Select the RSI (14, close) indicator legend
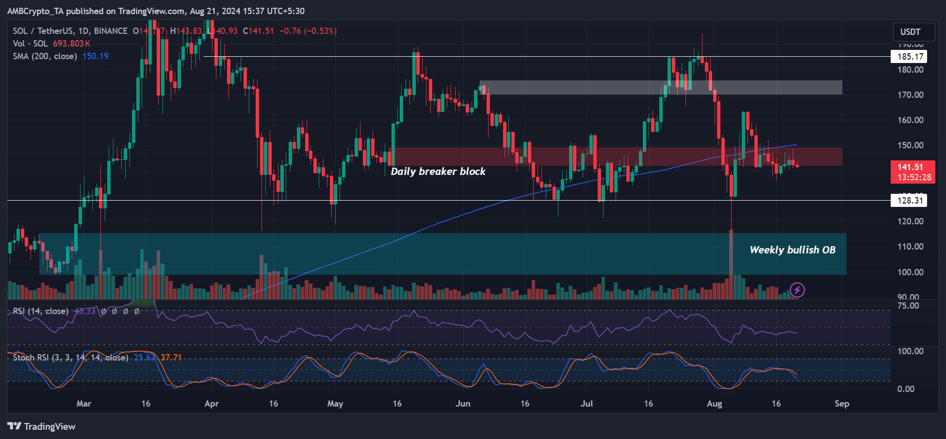Viewport: 946px width, 439px height. pyautogui.click(x=41, y=311)
